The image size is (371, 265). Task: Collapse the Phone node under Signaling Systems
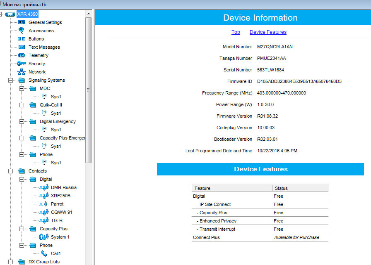22,154
